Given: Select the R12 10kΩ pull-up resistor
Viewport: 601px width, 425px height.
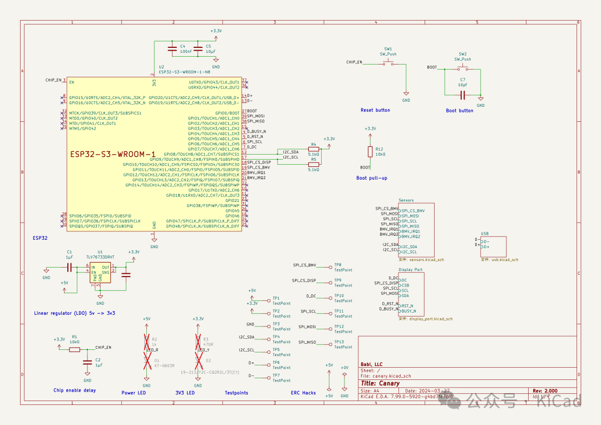Looking at the screenshot, I should point(370,152).
